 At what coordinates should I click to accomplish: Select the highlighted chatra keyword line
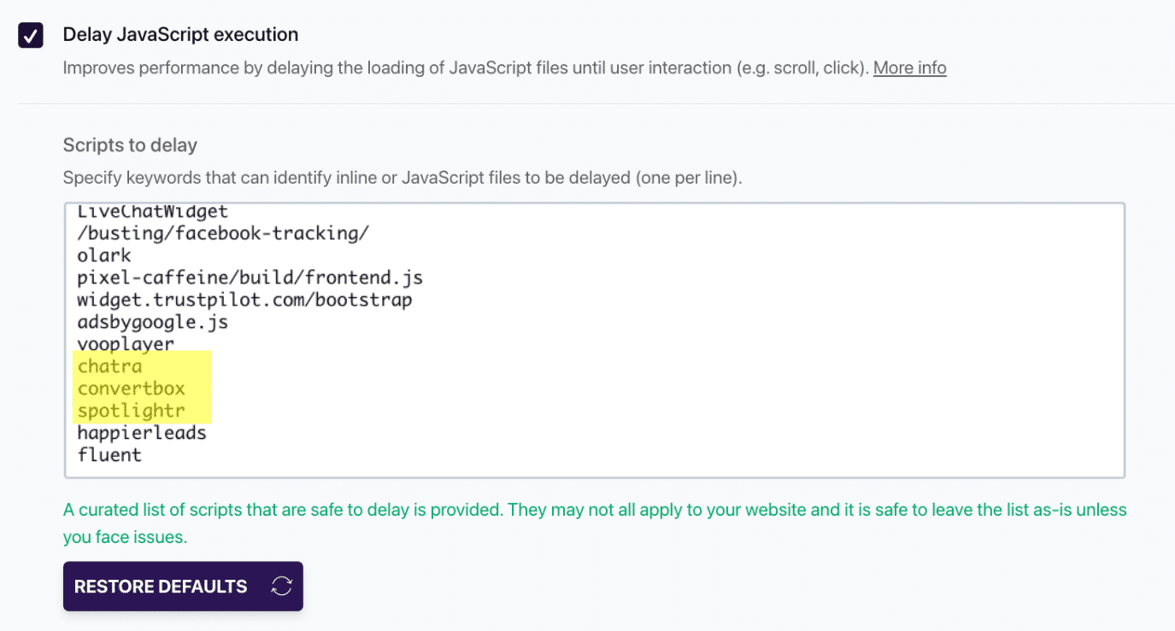tap(109, 365)
